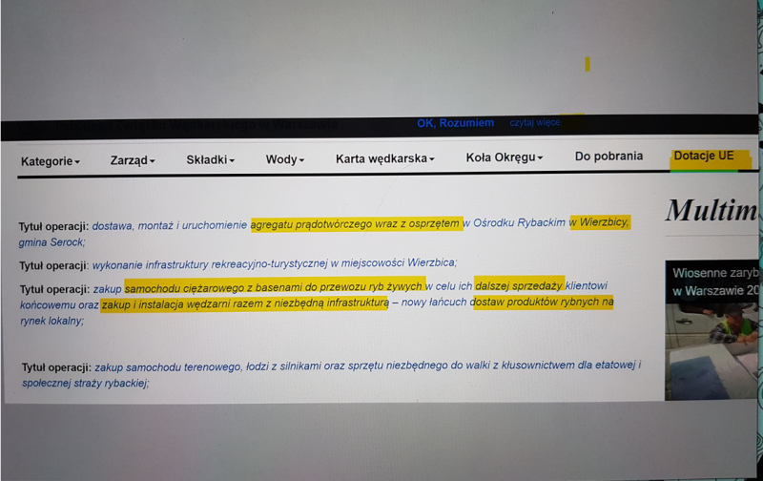Click the wykonanie infrastruktury rekreacyjno-turystycznej text
Viewport: 763px width, 481px height.
point(274,263)
